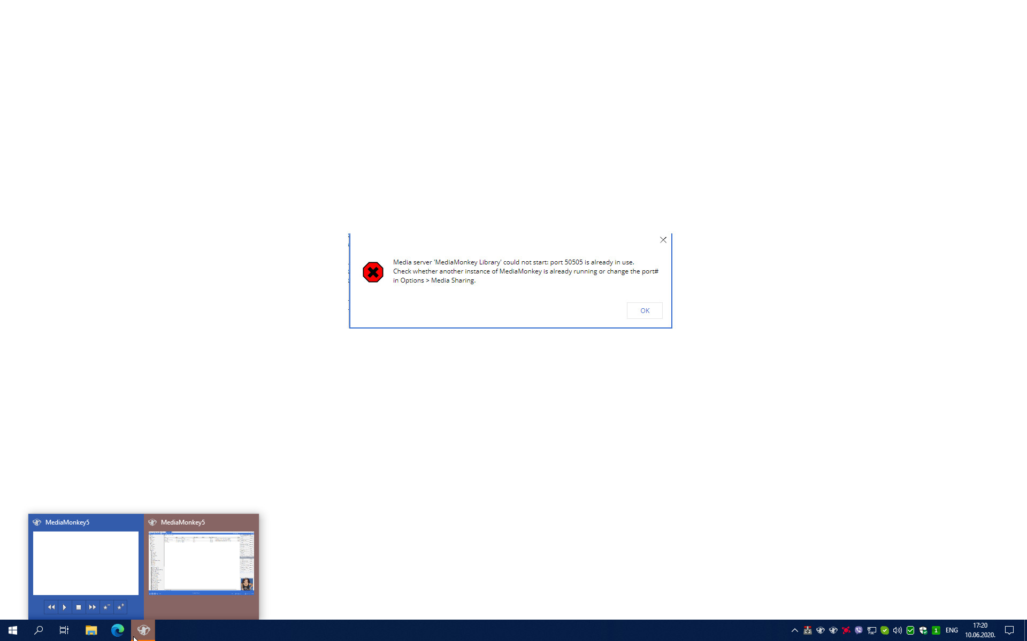Click the Viber icon in the system tray
1027x641 pixels.
(x=859, y=630)
